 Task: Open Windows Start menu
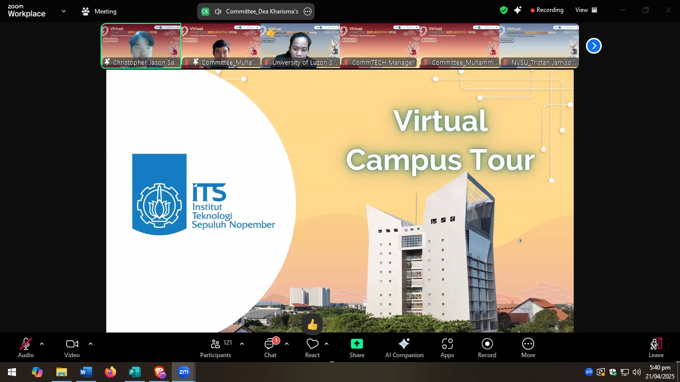pyautogui.click(x=12, y=372)
